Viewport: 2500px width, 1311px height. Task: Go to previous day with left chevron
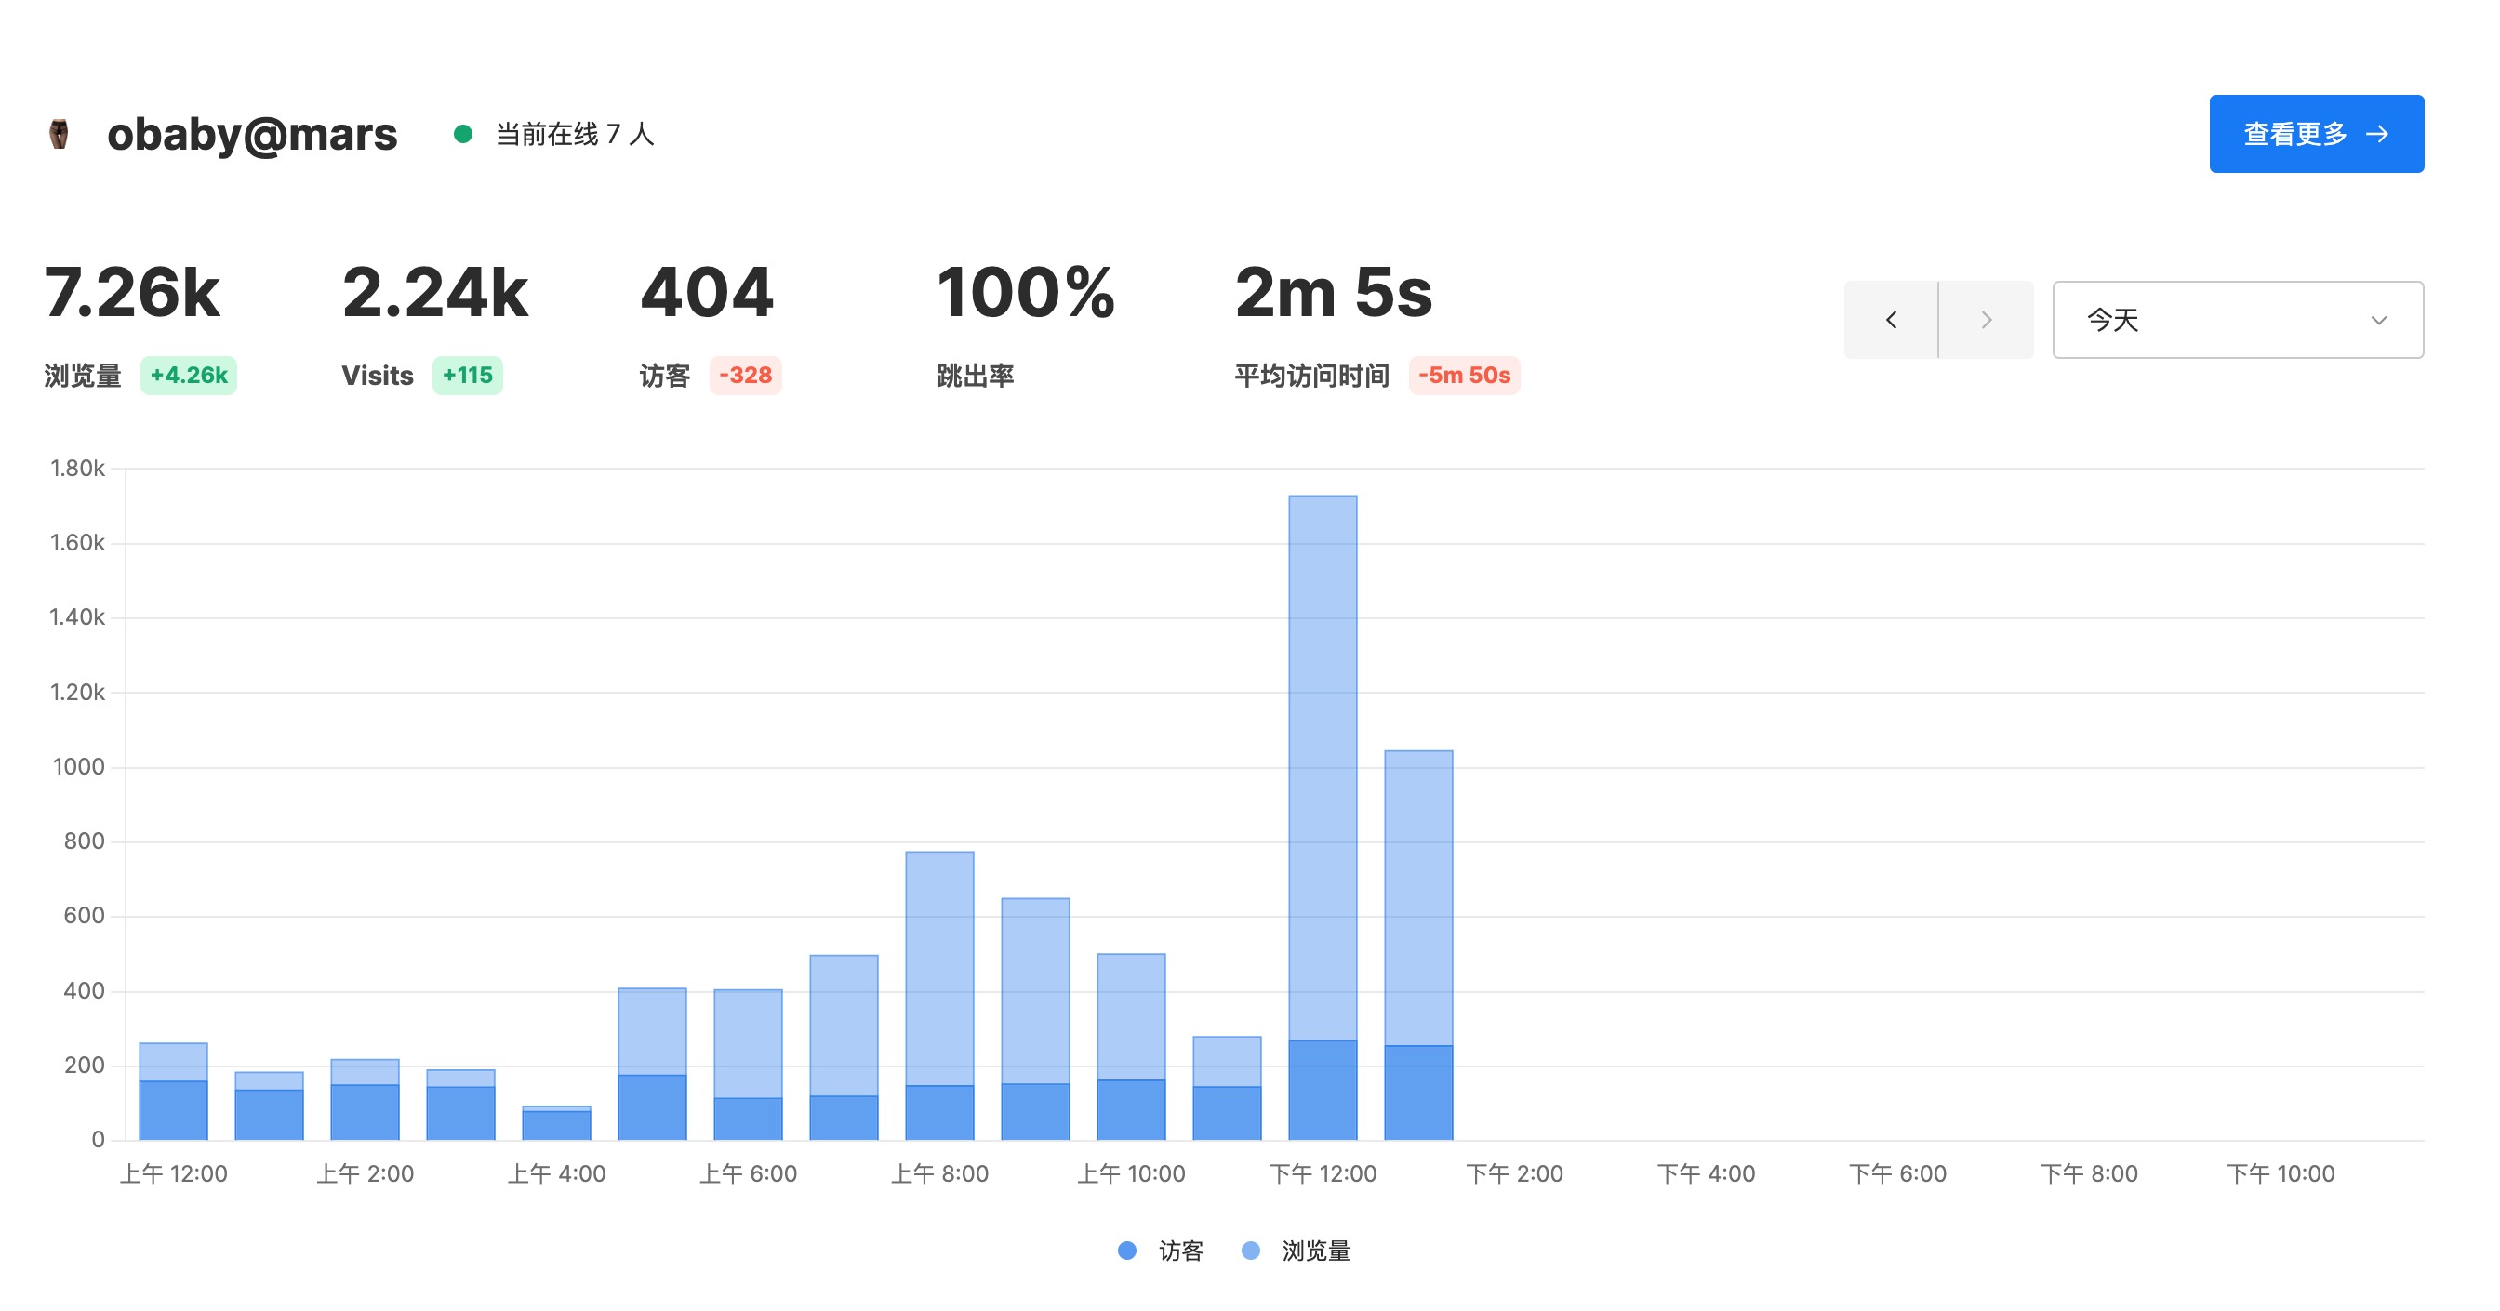point(1890,320)
